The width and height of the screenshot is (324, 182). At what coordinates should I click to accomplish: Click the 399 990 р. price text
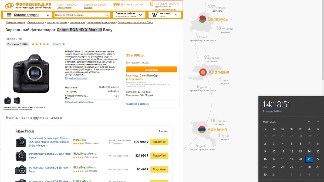click(135, 55)
